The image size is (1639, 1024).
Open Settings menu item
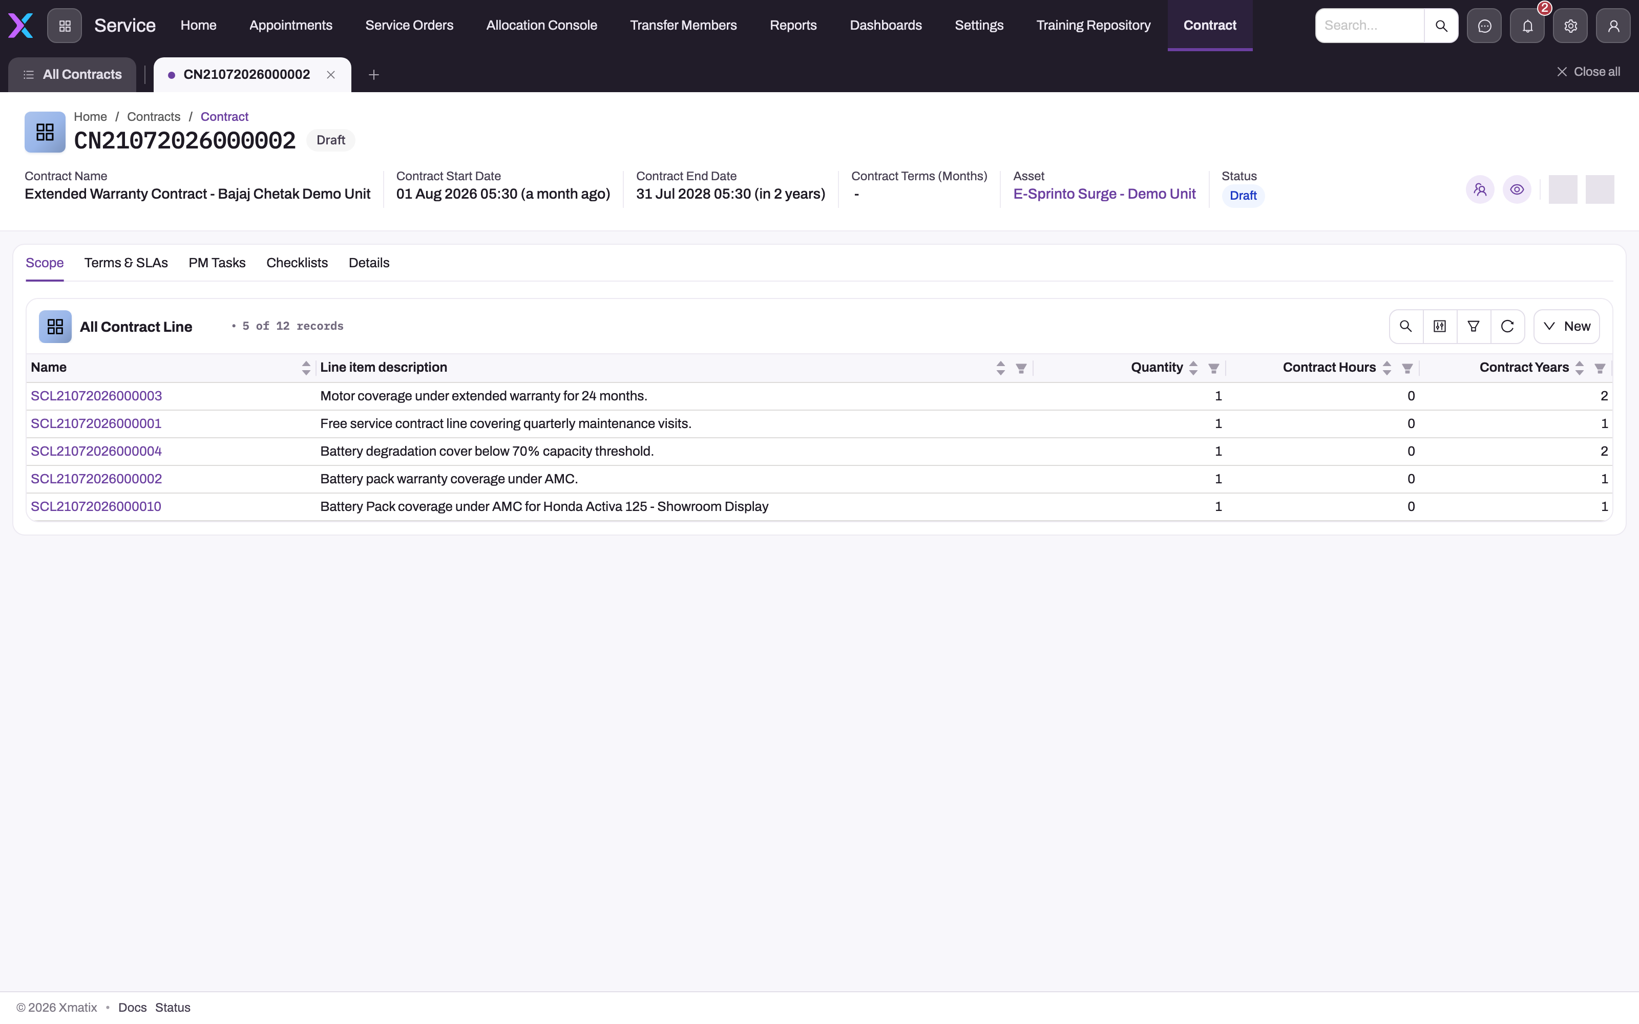(979, 26)
